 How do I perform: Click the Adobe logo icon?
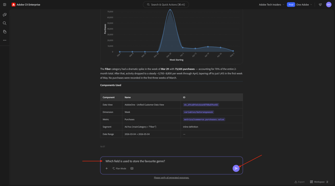pos(13,4)
